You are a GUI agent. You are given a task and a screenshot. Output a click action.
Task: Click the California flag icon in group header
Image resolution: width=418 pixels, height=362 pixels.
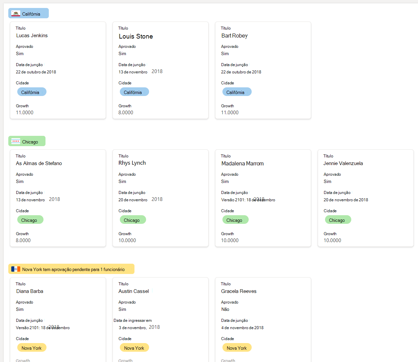pos(16,14)
